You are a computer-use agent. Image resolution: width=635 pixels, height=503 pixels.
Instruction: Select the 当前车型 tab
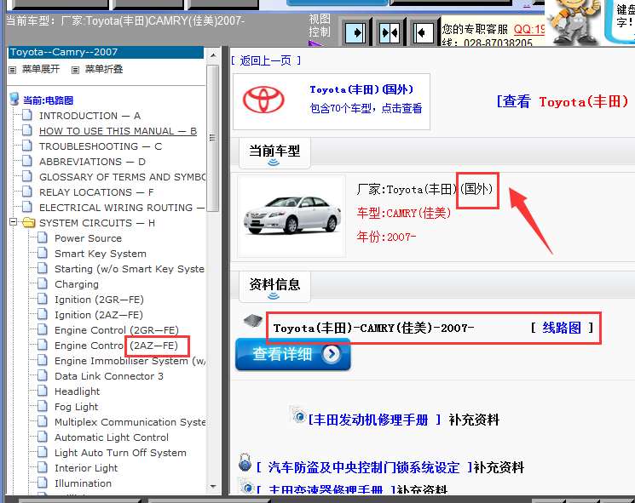(x=274, y=153)
